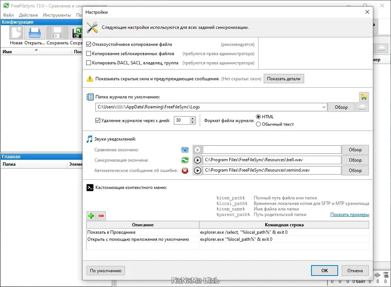The image size is (391, 287).
Task: Open Файл menu in main window
Action: point(8,15)
